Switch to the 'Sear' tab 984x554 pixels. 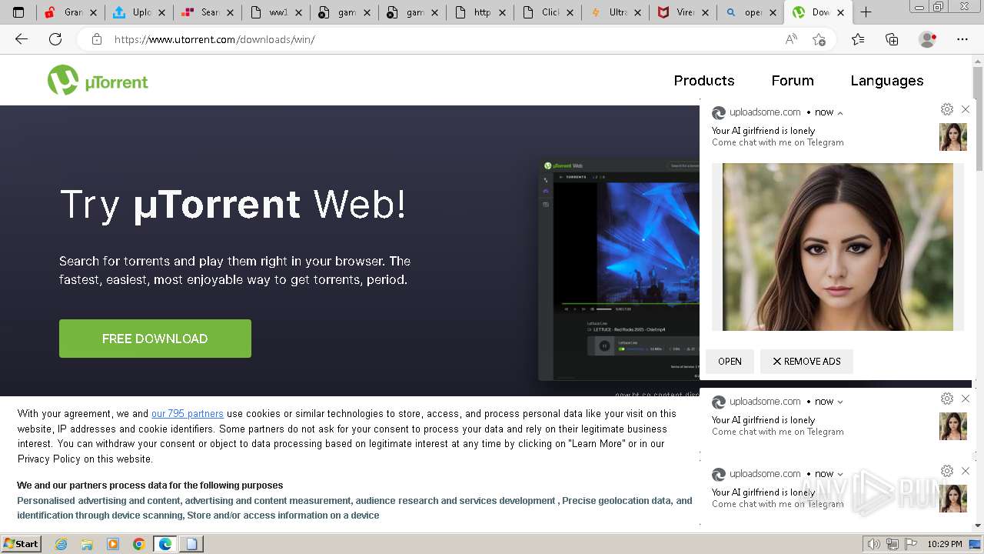pos(206,12)
